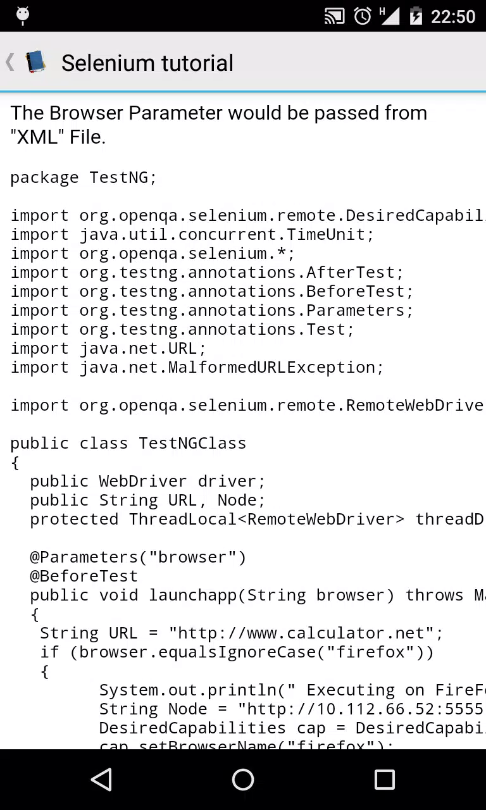
Task: Tap the package TestNG code line
Action: click(84, 177)
